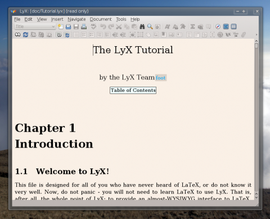Click the "Chapter 1" heading text
The width and height of the screenshot is (270, 219).
coord(45,128)
